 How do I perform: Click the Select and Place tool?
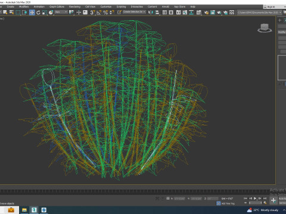point(51,12)
